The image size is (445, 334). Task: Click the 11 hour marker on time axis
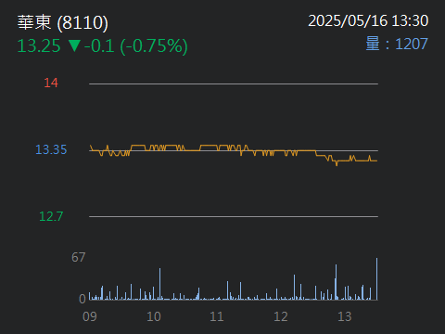click(217, 316)
